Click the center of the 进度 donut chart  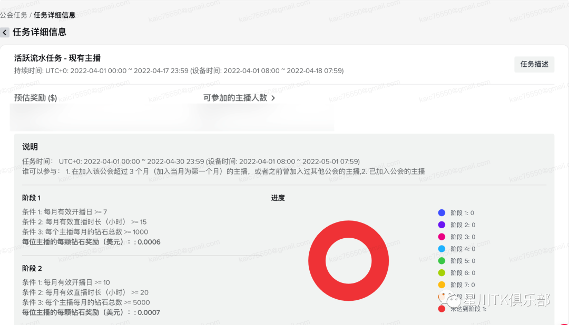tap(348, 261)
